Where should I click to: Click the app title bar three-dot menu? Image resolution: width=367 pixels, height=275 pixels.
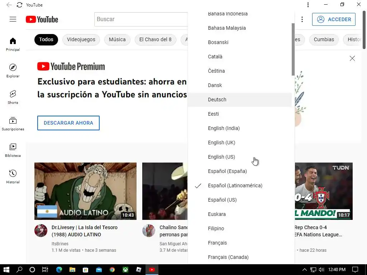coord(308,5)
